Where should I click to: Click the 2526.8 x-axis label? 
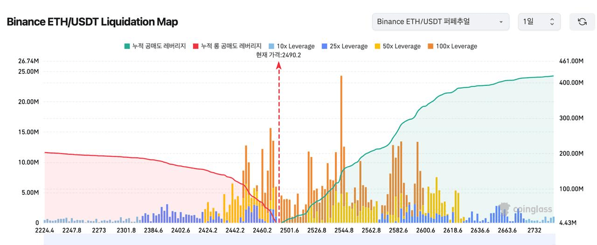317,230
